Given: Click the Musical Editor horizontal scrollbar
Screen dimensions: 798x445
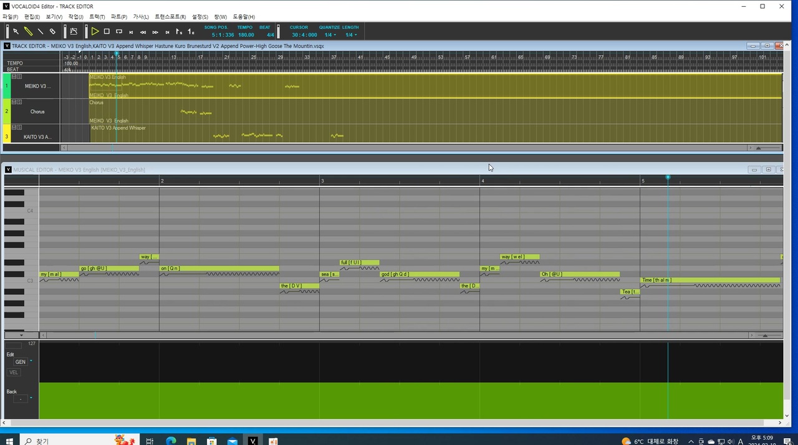Looking at the screenshot, I should 397,335.
